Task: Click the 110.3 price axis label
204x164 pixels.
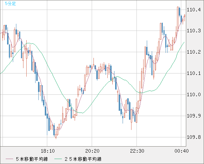Action: click(x=194, y=31)
